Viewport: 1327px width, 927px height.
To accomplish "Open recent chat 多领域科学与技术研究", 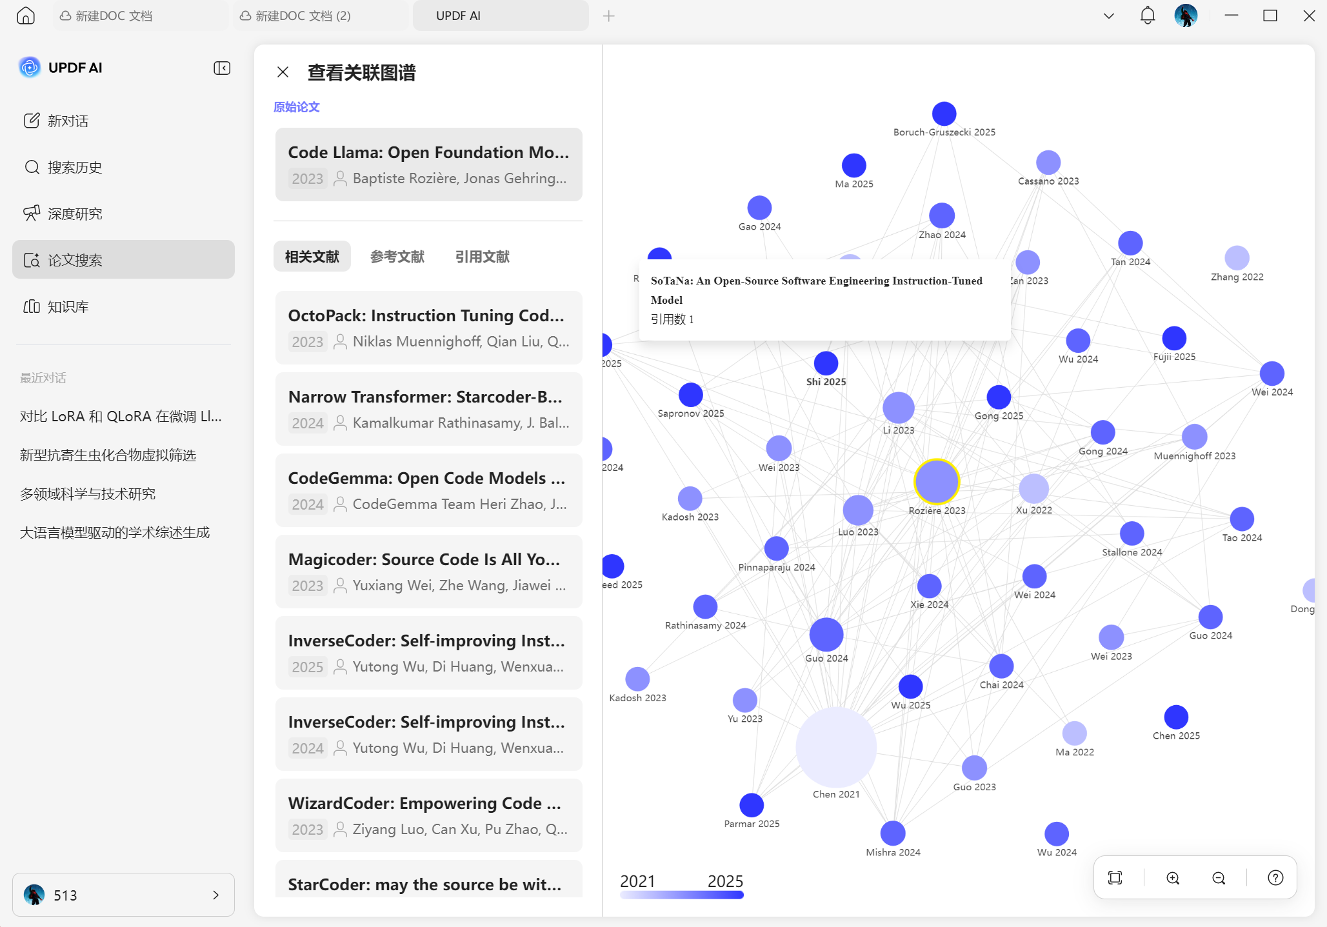I will tap(88, 493).
